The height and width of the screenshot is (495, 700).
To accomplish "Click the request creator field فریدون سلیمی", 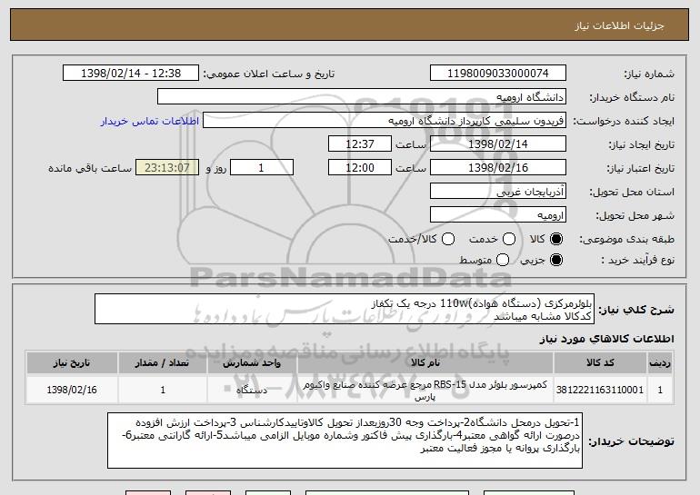I will pyautogui.click(x=385, y=121).
